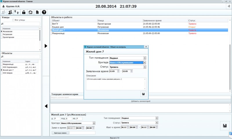Screen dimensions: 232x139
Task: Select the 'Макдональдс' row in the objects table
Action: [19, 64]
